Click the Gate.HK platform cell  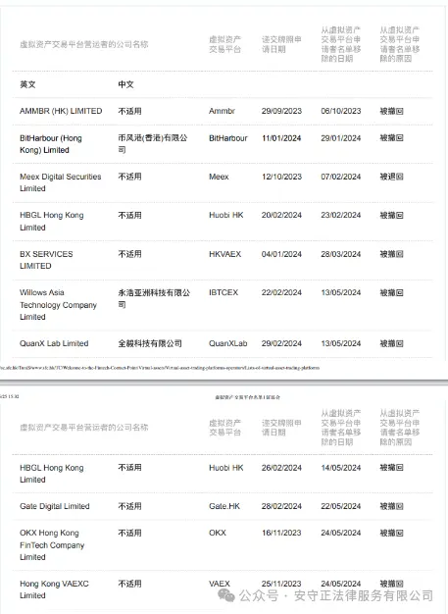[224, 506]
